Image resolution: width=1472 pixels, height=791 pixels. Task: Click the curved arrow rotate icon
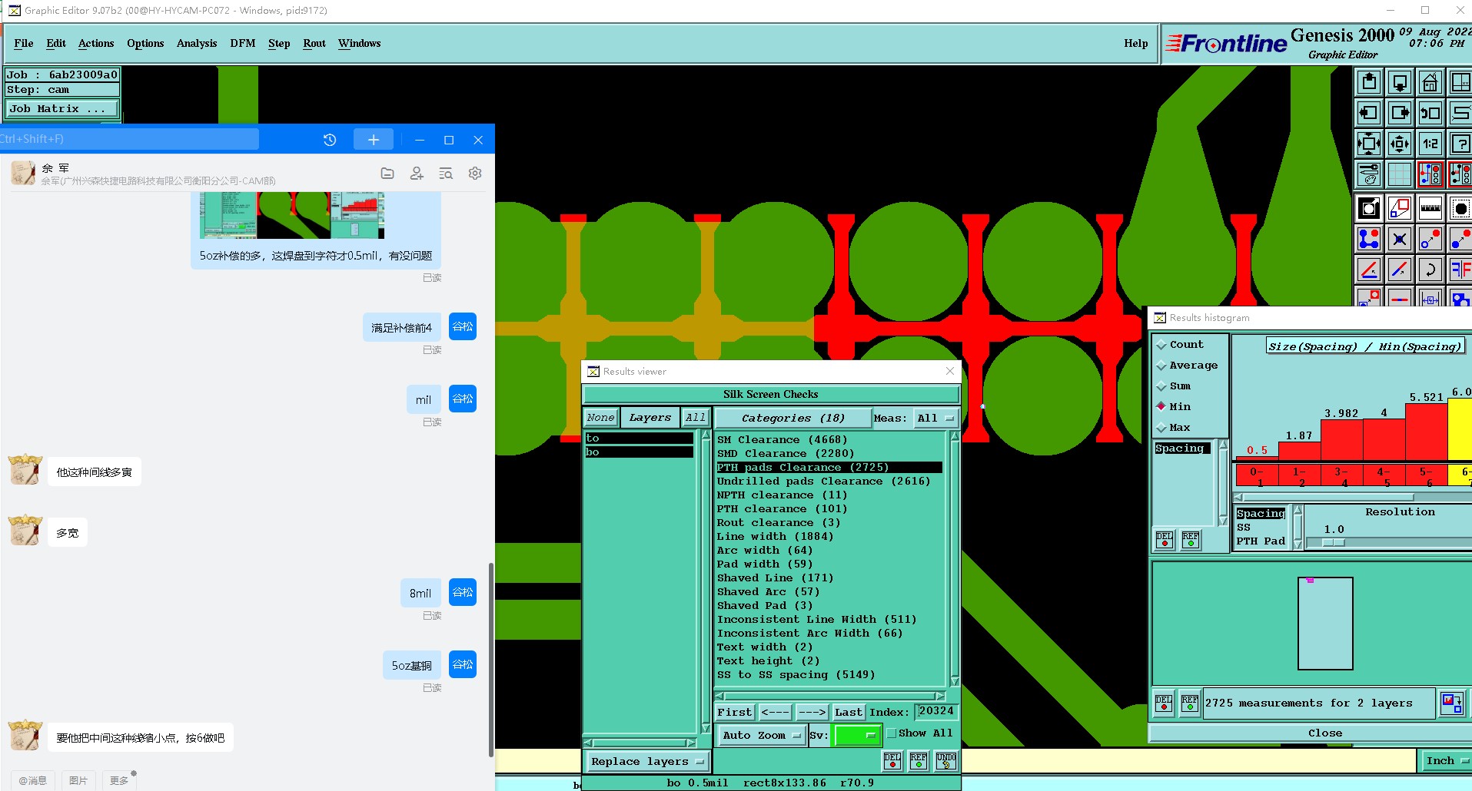[1430, 270]
